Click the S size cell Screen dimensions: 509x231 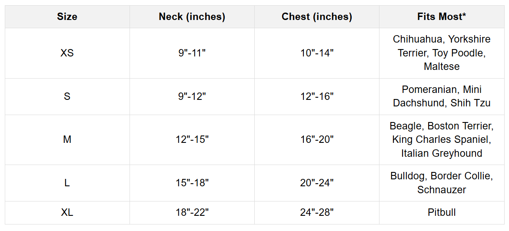[x=67, y=96]
